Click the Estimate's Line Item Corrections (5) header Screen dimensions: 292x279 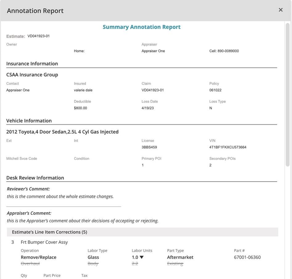click(142, 232)
